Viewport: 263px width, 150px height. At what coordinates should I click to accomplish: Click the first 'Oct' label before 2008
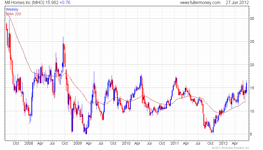click(16, 143)
